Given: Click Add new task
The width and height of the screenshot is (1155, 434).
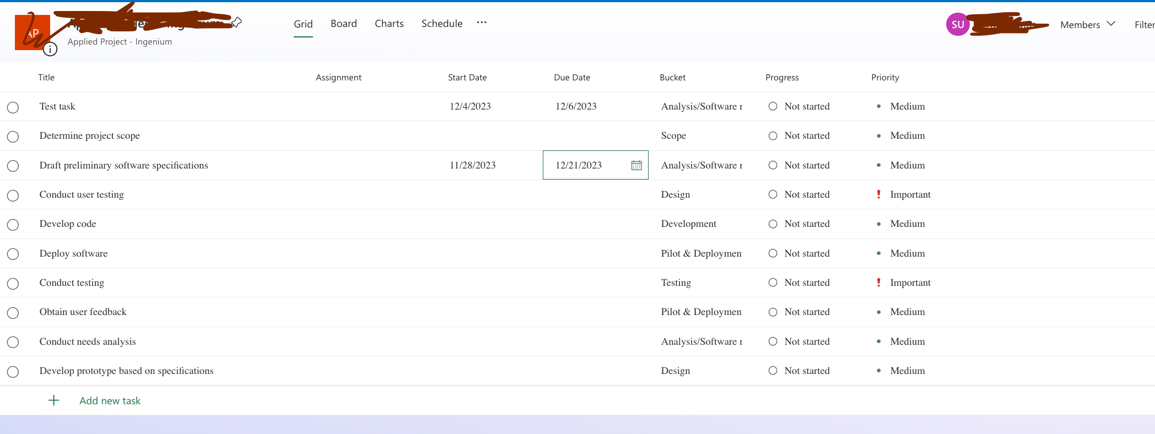Looking at the screenshot, I should [110, 401].
